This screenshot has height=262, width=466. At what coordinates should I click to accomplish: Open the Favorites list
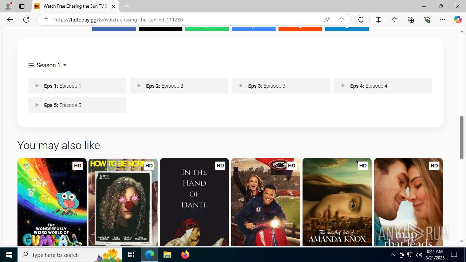tap(394, 20)
